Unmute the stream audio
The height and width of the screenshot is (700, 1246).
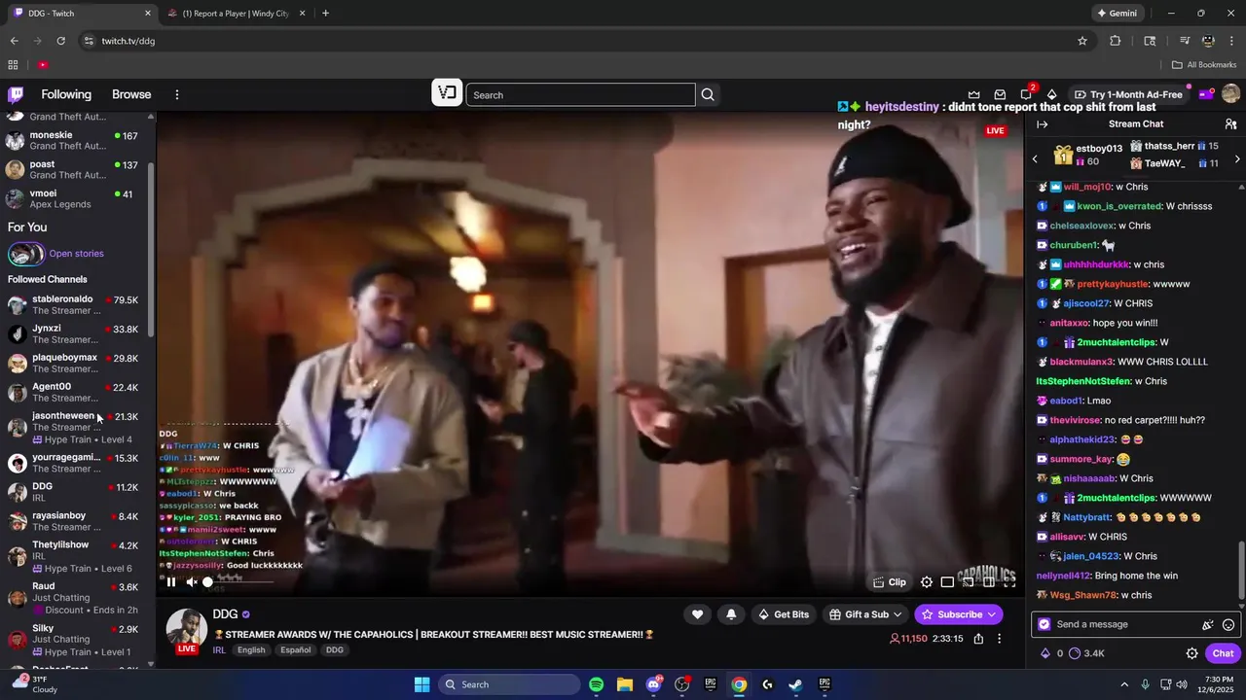coord(192,582)
